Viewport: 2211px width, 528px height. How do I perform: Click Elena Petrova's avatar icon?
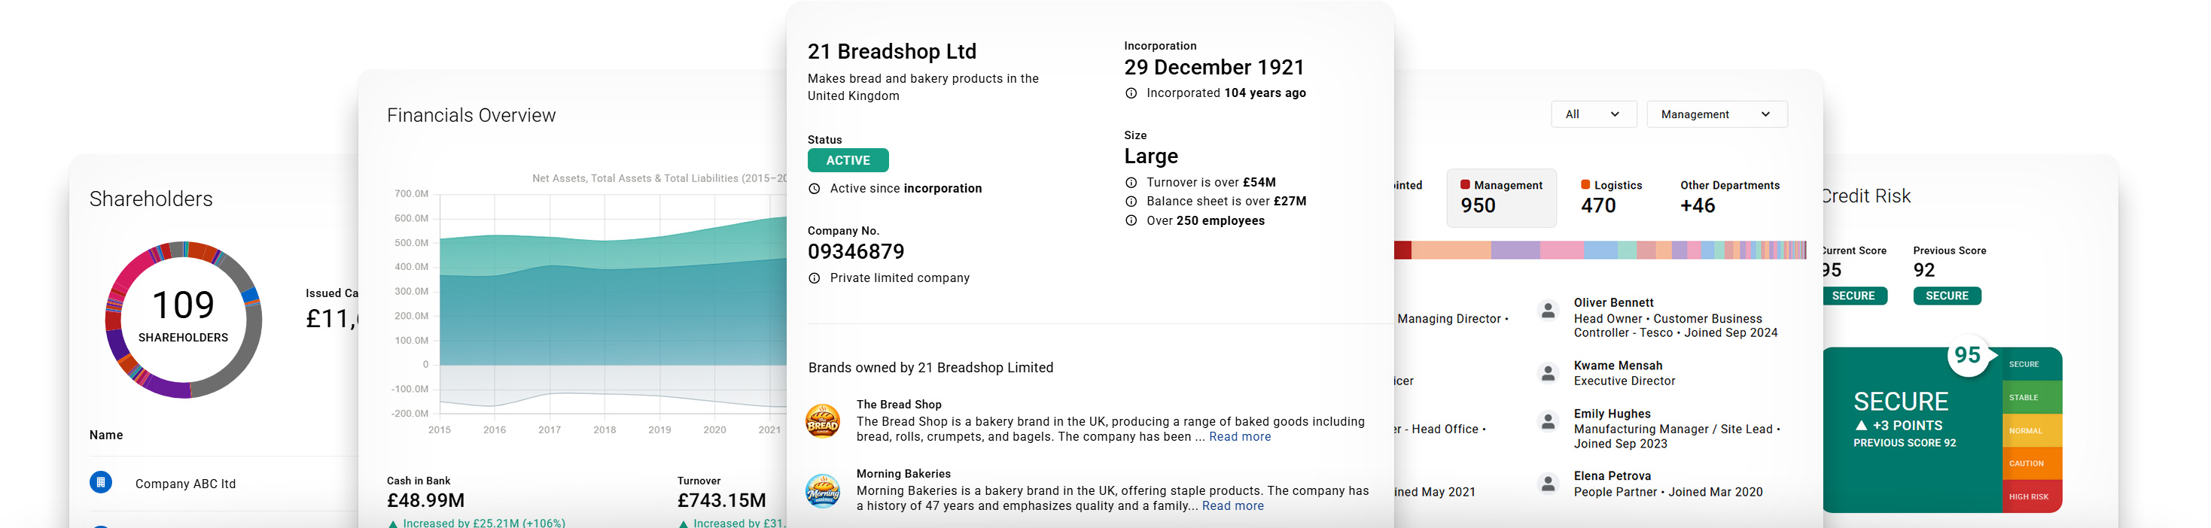coord(1548,484)
